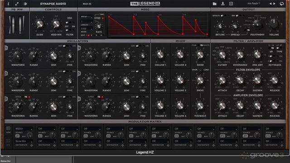Image resolution: width=290 pixels, height=163 pixels.
Task: Click the first MSEG envelope node
Action: pyautogui.click(x=109, y=17)
